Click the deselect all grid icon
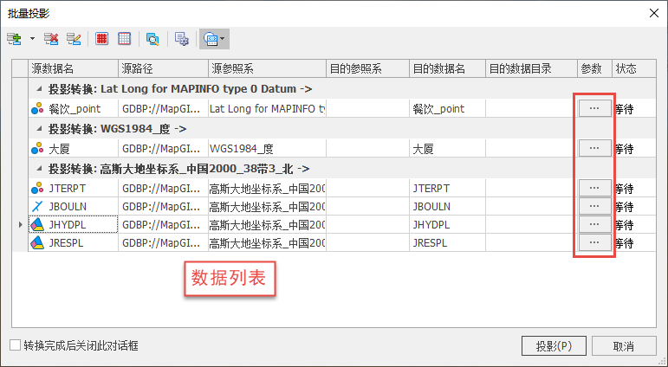The width and height of the screenshot is (668, 367). click(x=125, y=39)
